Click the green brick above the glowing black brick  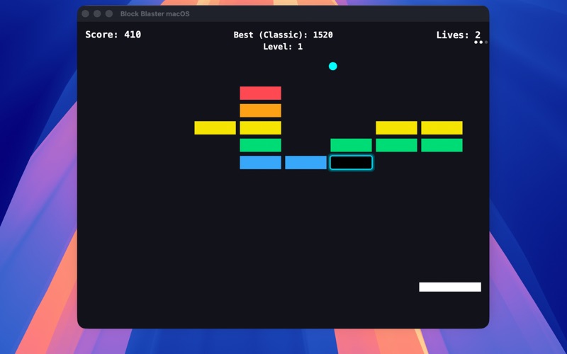(x=351, y=145)
